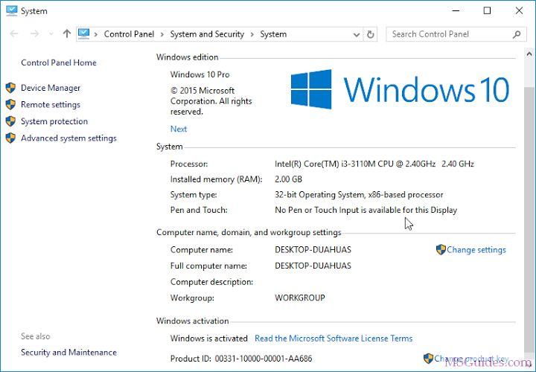Open the recent locations dropdown arrow
The image size is (536, 372).
(51, 33)
